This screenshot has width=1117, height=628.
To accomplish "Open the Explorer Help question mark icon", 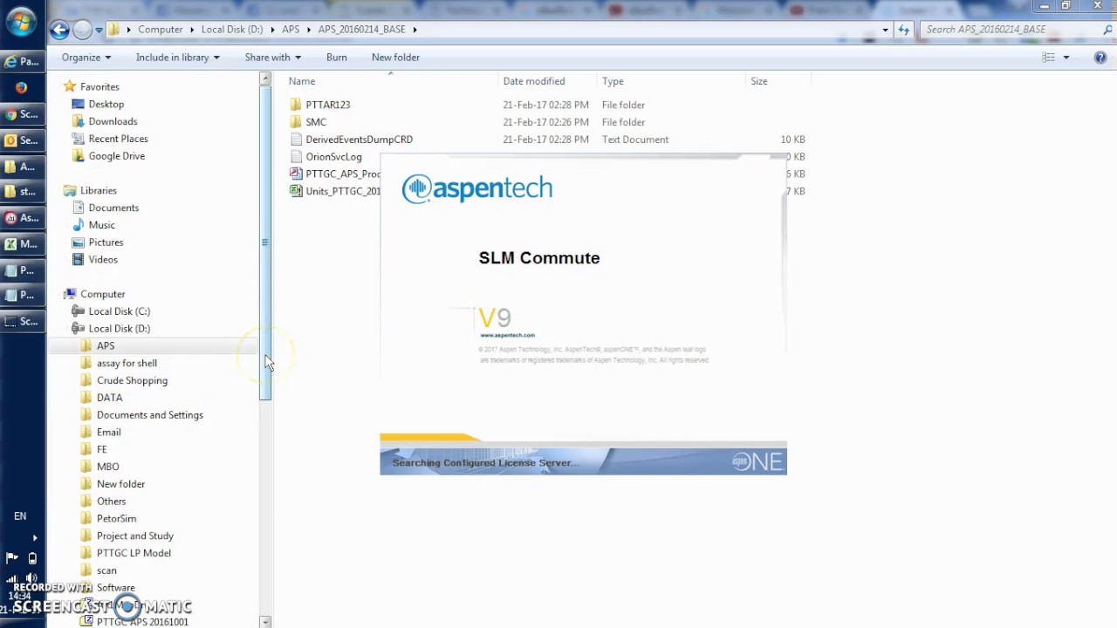I will [1100, 58].
